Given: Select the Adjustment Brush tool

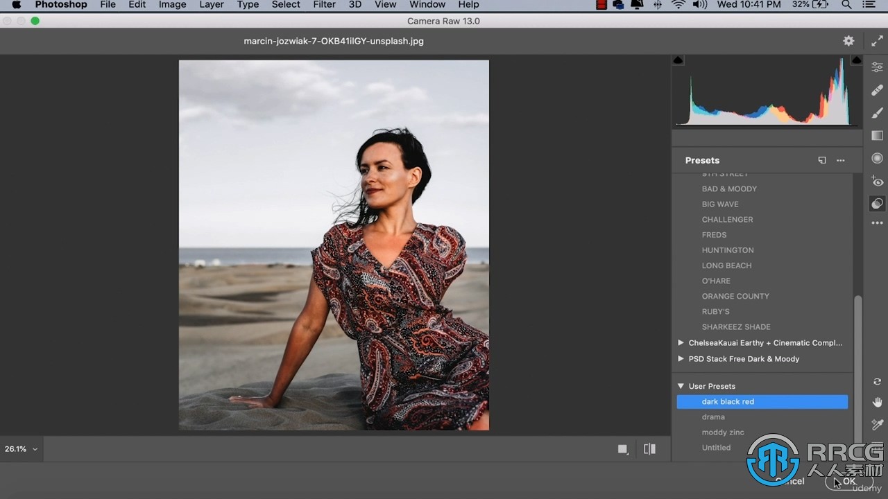Looking at the screenshot, I should pyautogui.click(x=877, y=112).
